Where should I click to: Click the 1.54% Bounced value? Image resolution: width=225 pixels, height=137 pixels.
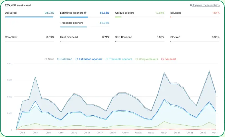[x=216, y=13]
